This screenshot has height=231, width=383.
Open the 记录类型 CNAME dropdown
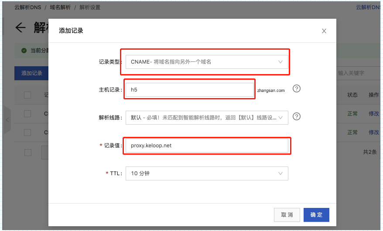coord(207,62)
